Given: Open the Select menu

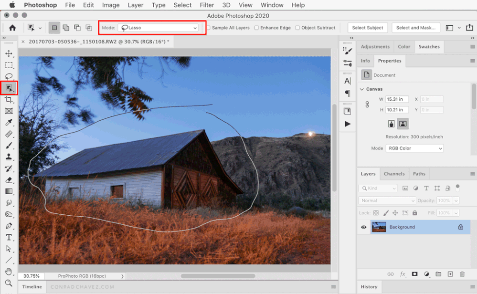Looking at the screenshot, I should (x=182, y=5).
